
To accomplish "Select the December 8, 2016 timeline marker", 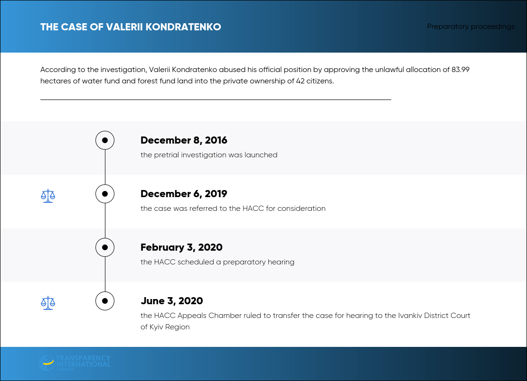I will [x=105, y=140].
